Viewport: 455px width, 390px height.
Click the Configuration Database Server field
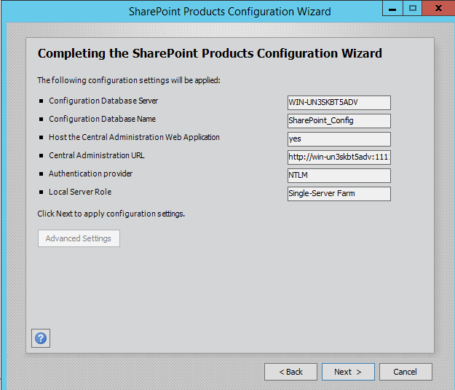click(339, 103)
